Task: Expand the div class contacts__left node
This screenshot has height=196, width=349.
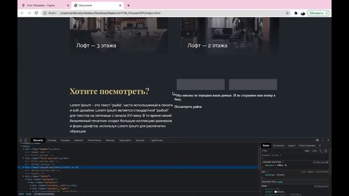Action: (31, 185)
